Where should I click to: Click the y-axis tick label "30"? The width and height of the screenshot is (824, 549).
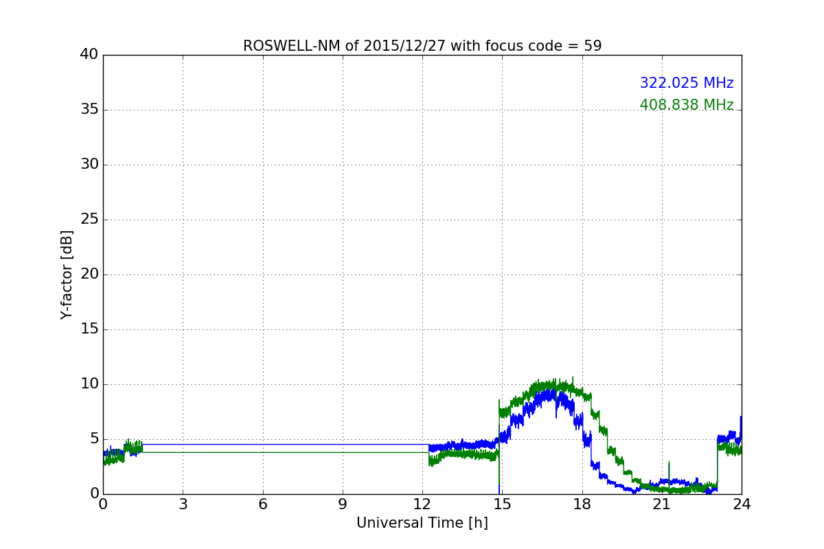(89, 165)
